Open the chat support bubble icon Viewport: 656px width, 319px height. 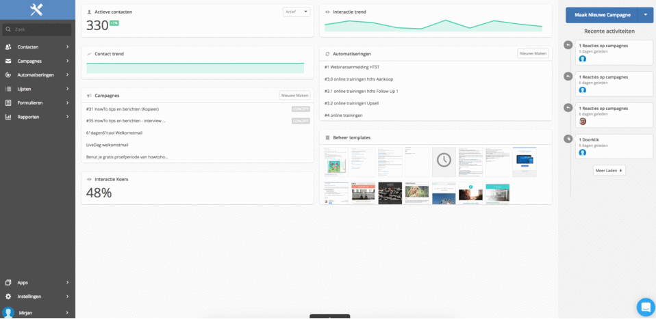point(645,307)
